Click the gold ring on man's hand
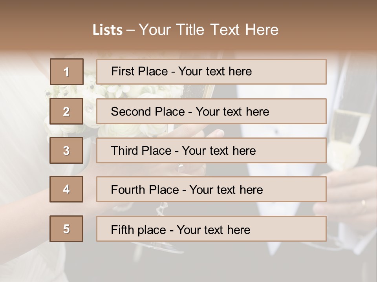The height and width of the screenshot is (282, 377). (363, 204)
